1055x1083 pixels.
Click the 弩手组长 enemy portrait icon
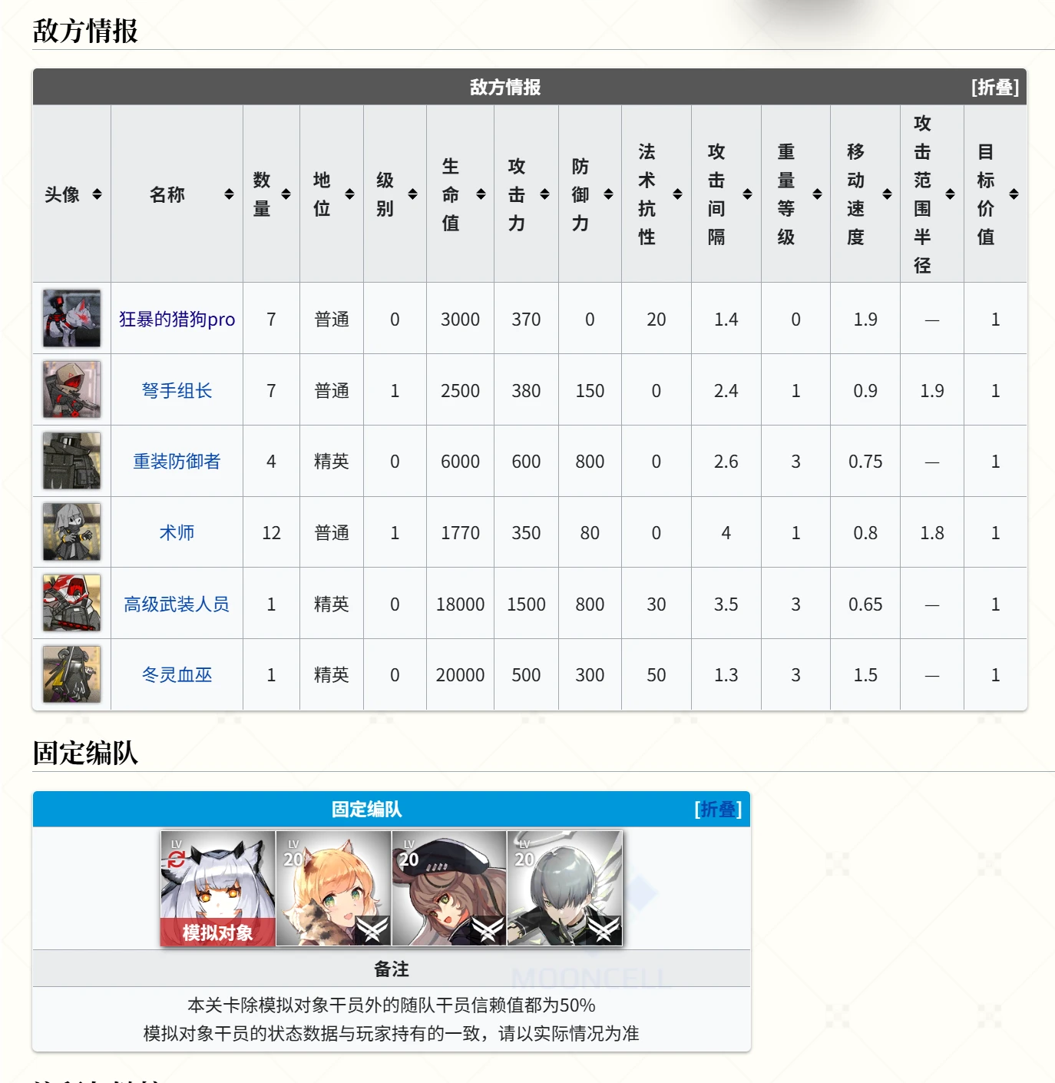pyautogui.click(x=71, y=390)
